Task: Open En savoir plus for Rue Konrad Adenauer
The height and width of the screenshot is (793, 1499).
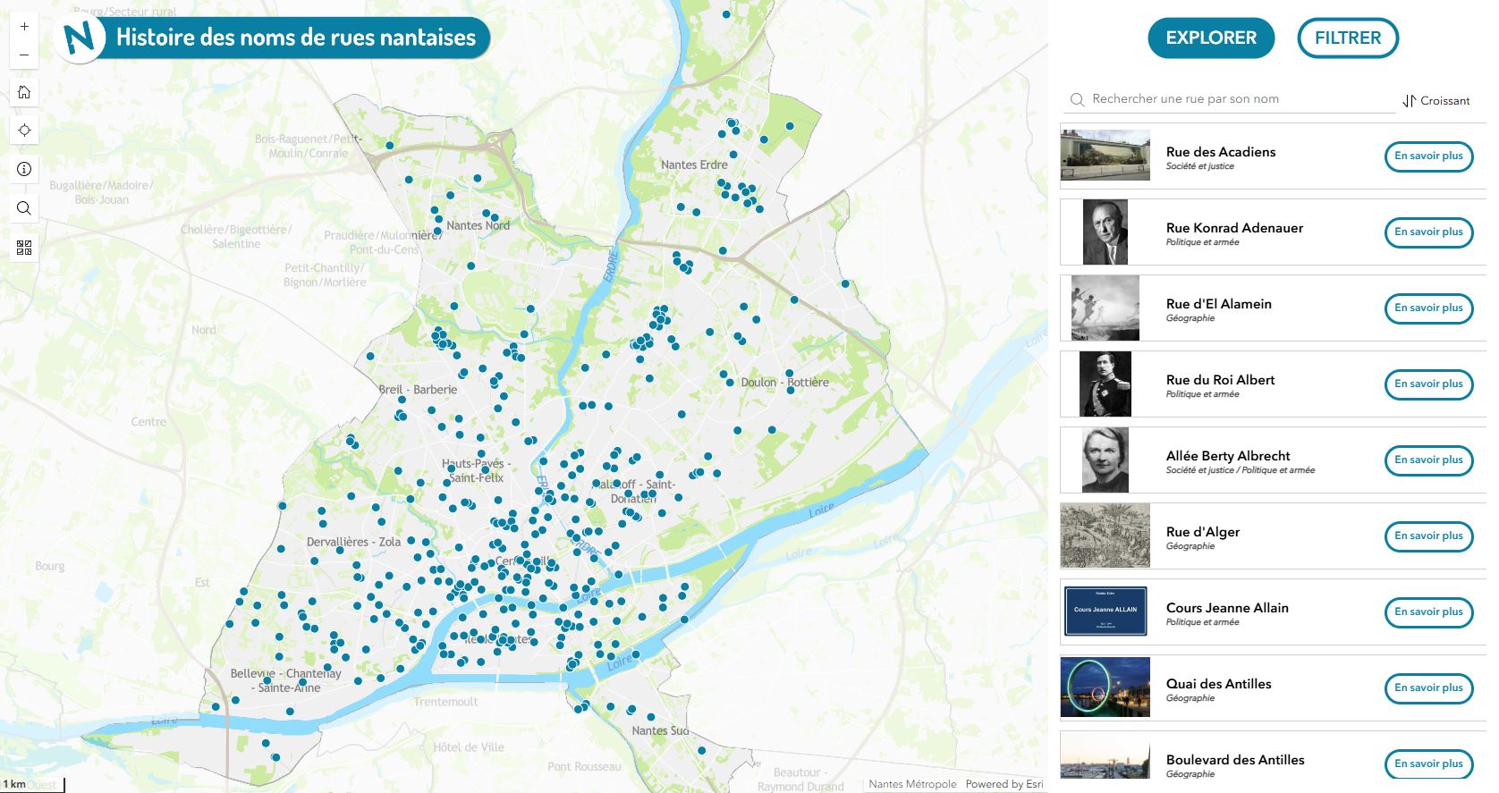Action: click(x=1428, y=232)
